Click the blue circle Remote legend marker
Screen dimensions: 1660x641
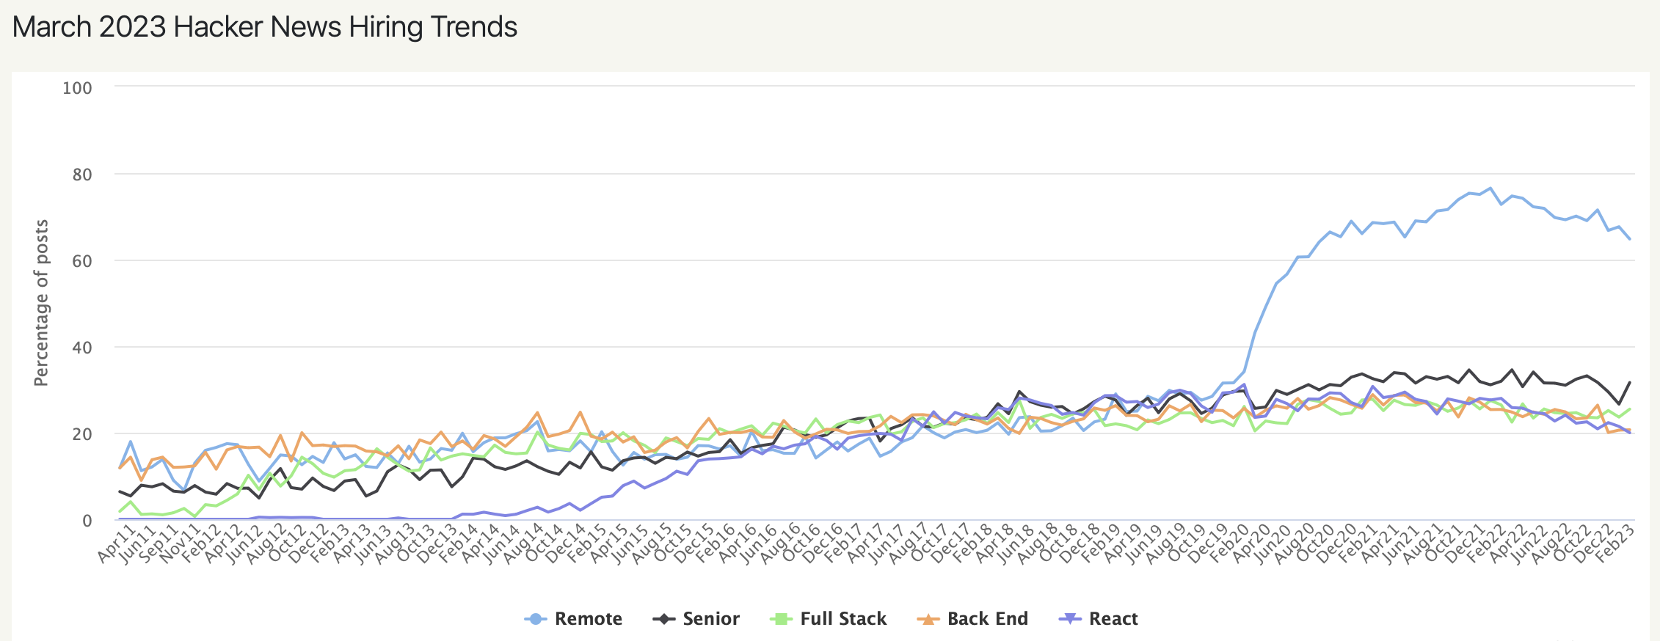point(536,619)
